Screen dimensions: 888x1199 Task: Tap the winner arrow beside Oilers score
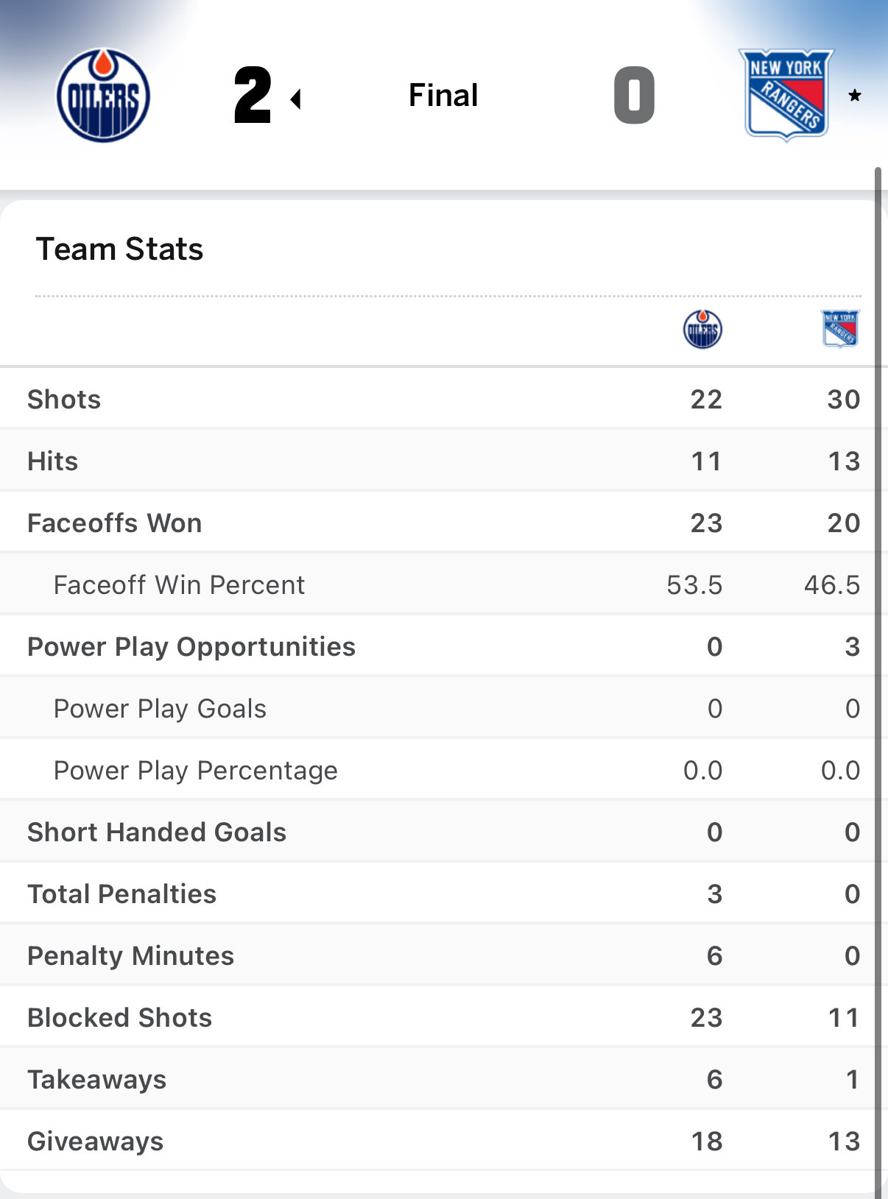(x=296, y=99)
